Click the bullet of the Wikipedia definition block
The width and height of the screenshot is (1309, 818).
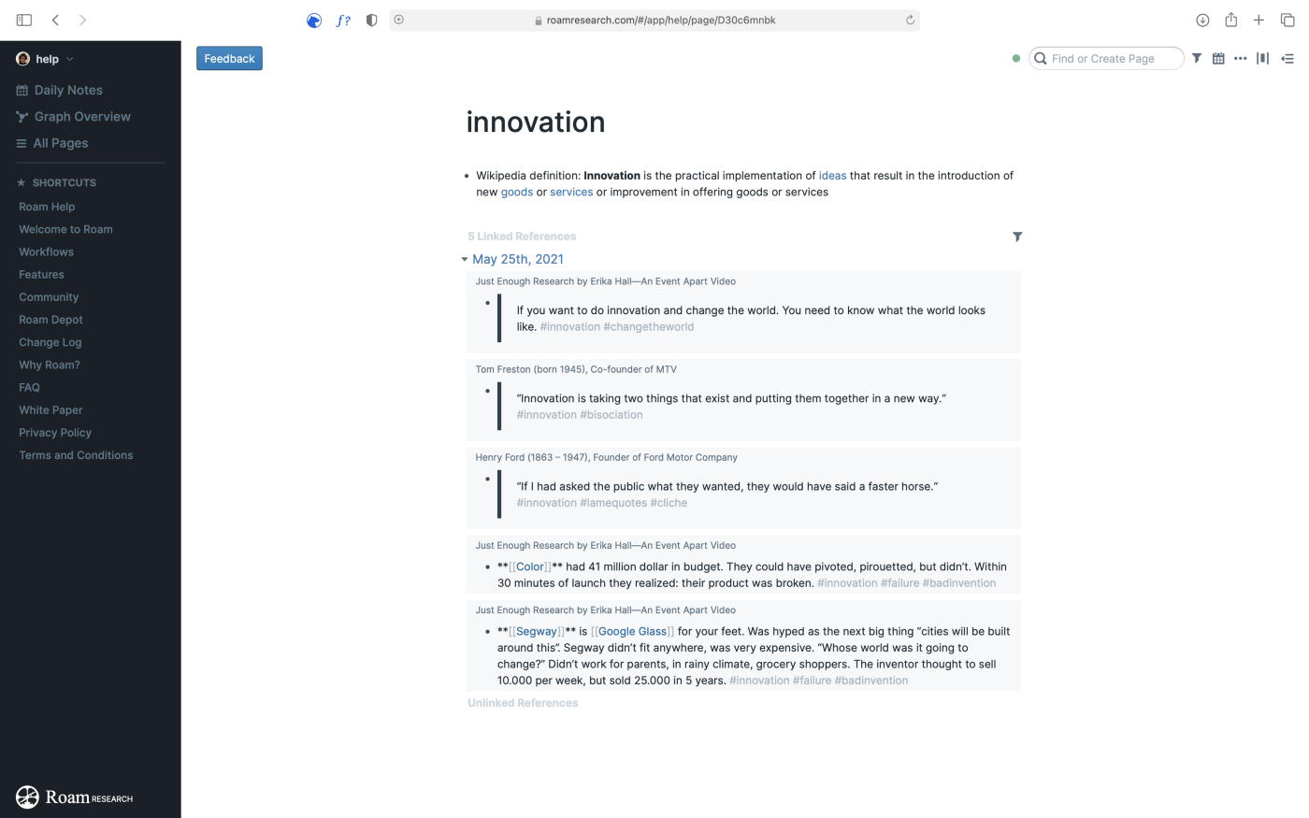[x=467, y=176]
